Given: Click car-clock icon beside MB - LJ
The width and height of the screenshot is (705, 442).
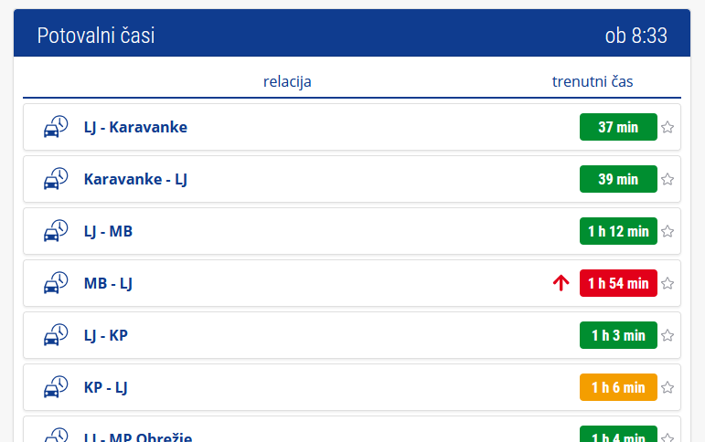Looking at the screenshot, I should (x=56, y=283).
